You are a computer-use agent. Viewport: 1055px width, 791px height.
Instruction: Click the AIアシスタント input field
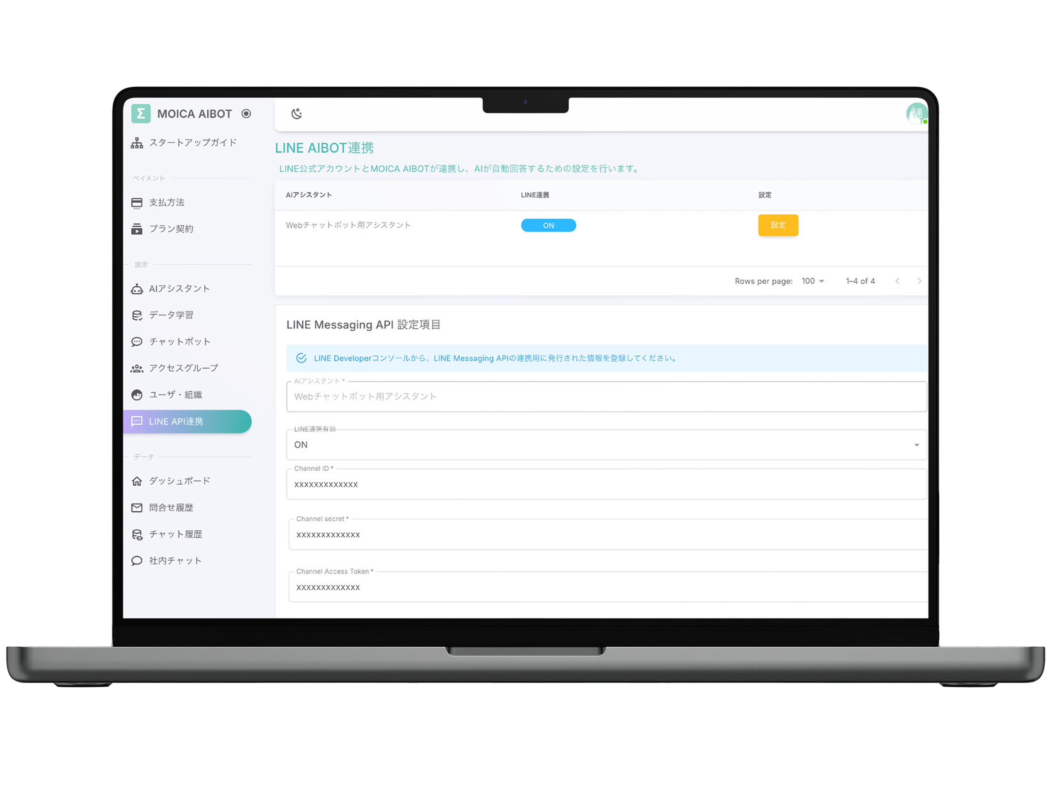(x=607, y=397)
